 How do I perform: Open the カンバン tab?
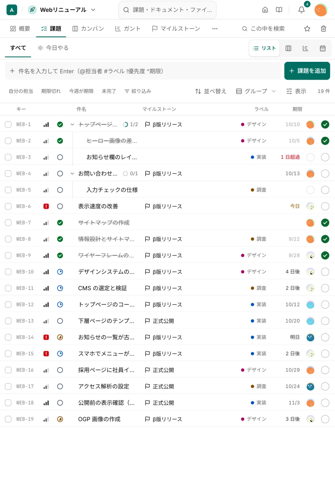click(x=88, y=28)
